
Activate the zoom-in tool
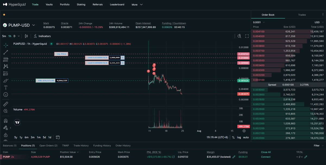pyautogui.click(x=6, y=111)
